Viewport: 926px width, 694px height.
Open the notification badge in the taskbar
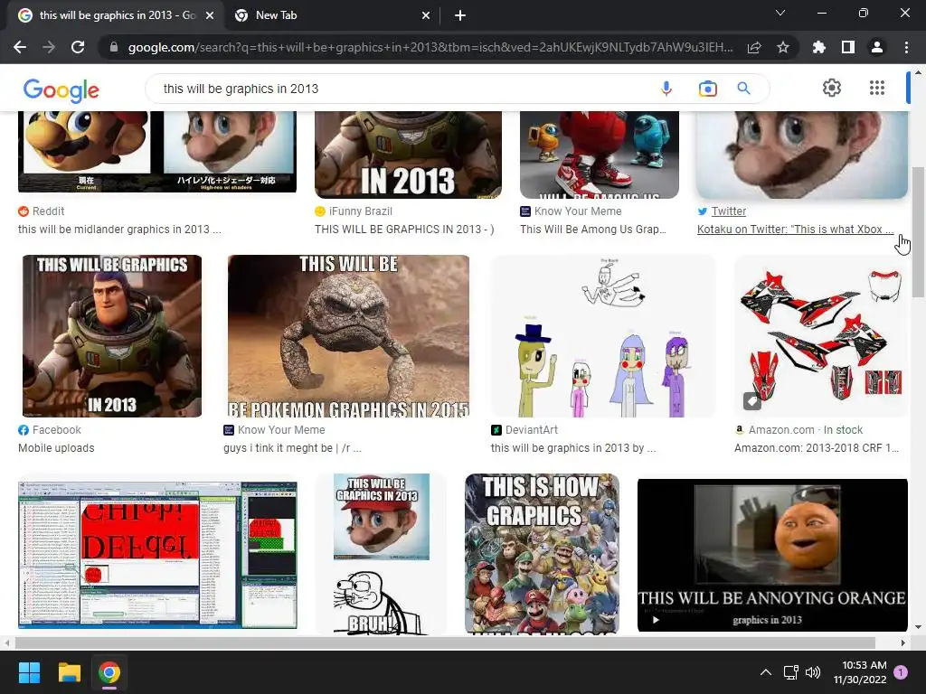pos(901,672)
